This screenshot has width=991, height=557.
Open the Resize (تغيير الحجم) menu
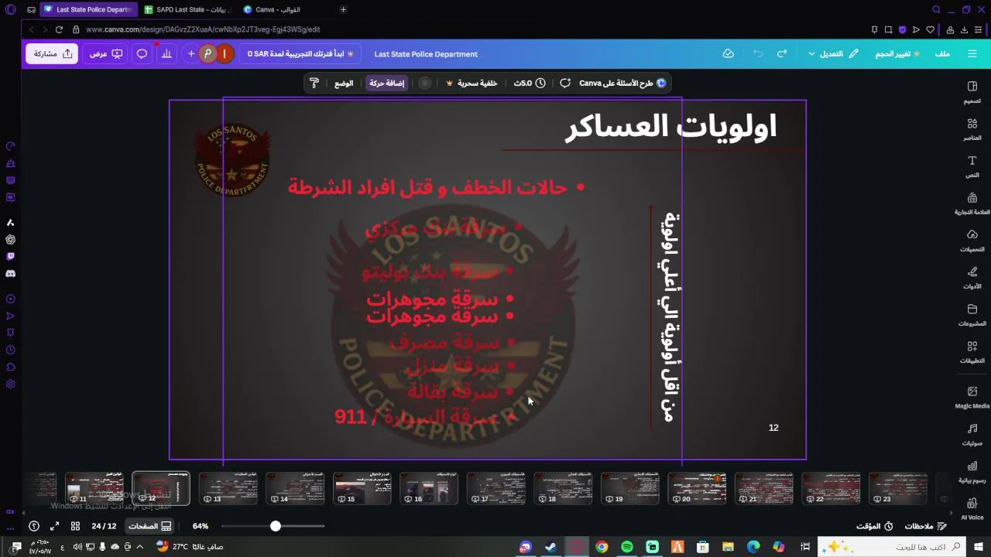click(x=898, y=54)
